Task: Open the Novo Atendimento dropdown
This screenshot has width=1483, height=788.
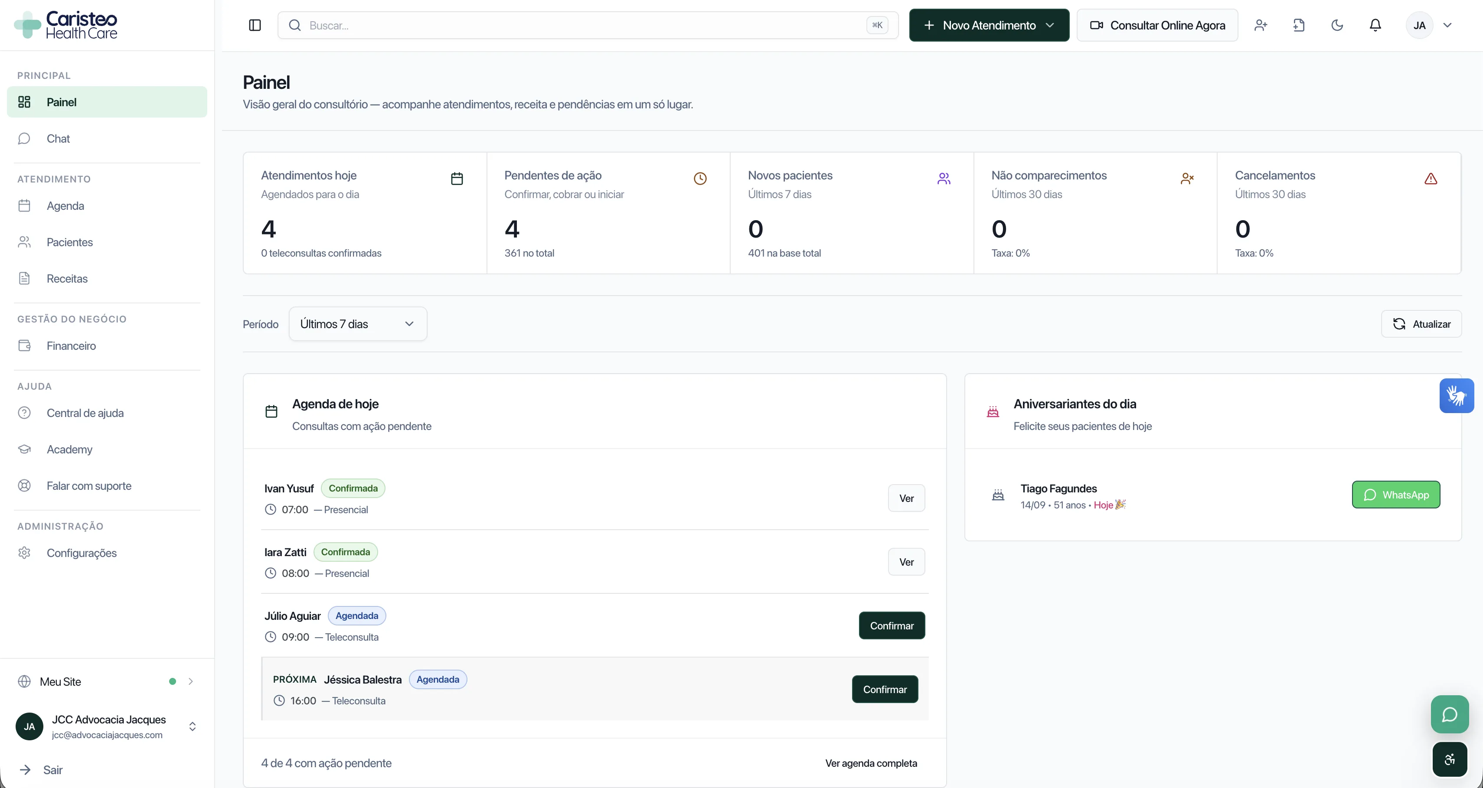Action: [x=989, y=25]
